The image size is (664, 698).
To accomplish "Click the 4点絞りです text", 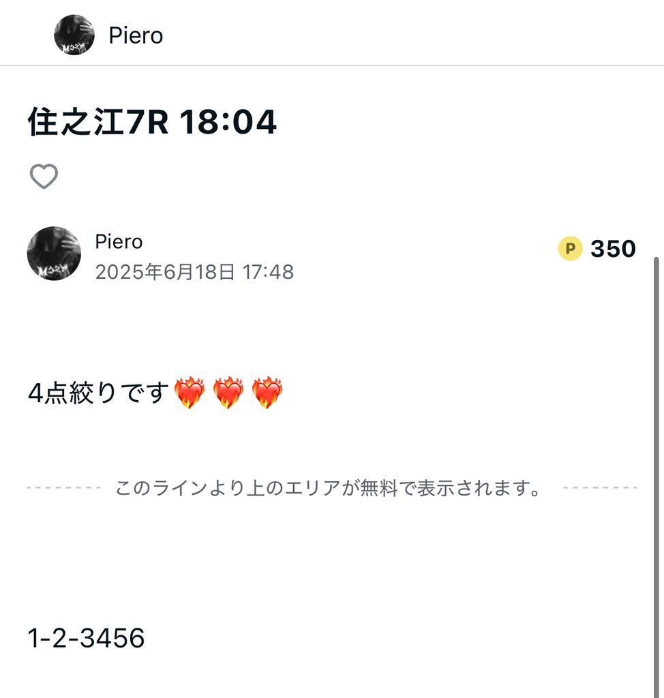I will coord(98,393).
